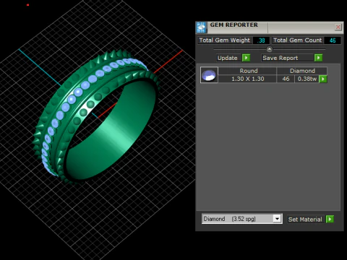Click the Total Gem Count value 46

(333, 40)
